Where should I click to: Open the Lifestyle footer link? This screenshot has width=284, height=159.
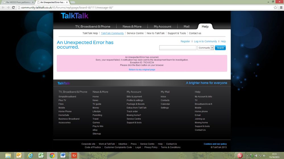[x=97, y=111]
